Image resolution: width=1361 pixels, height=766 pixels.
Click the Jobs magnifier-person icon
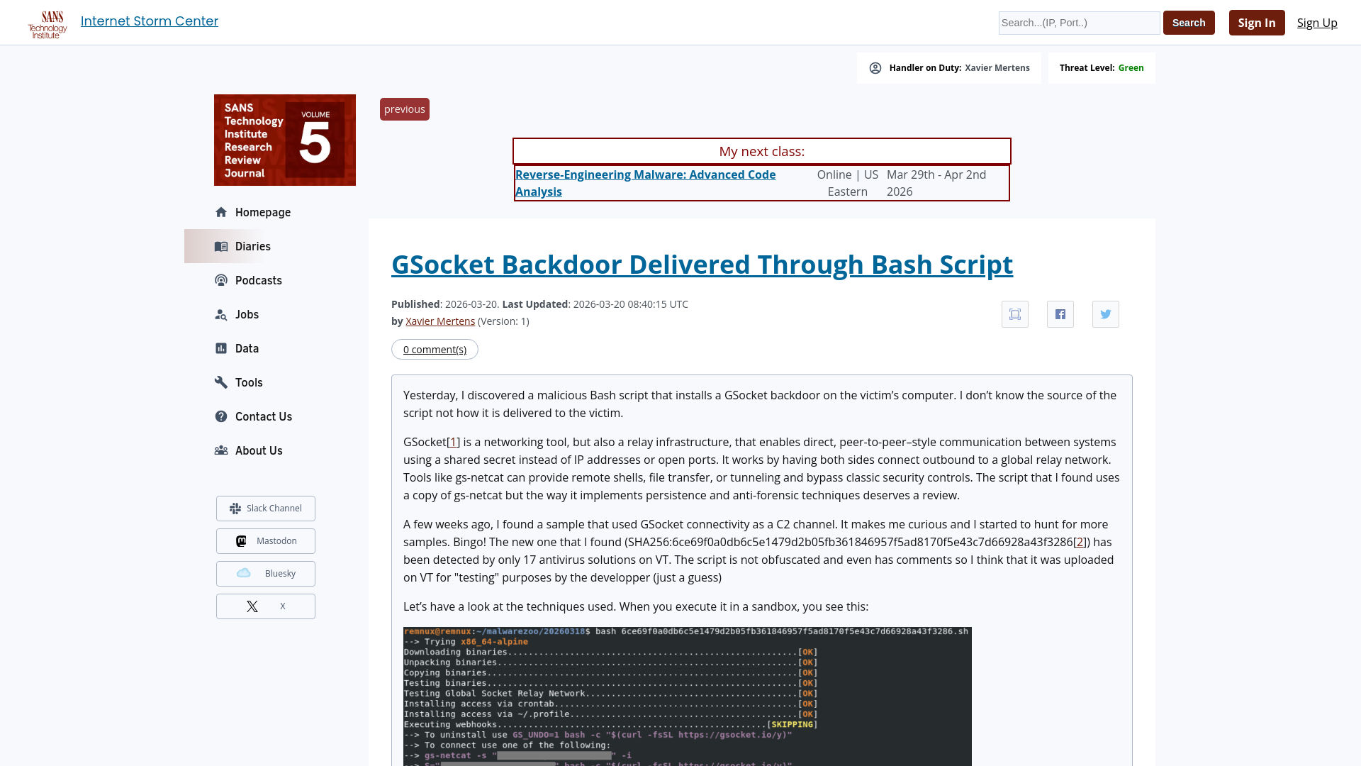coord(222,314)
